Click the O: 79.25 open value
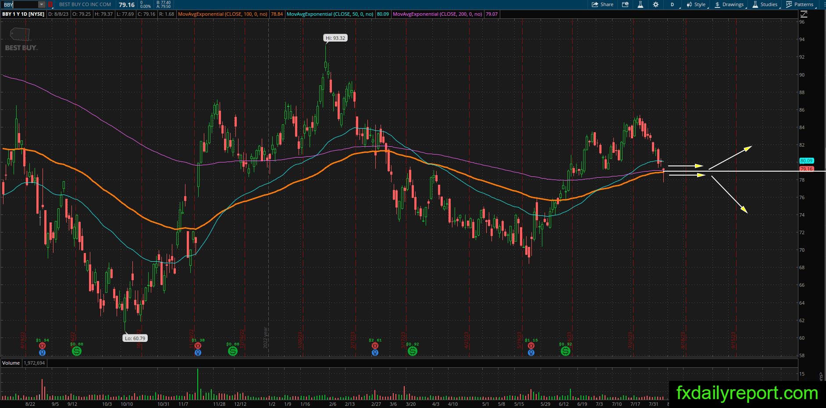This screenshot has height=408, width=826. [82, 14]
